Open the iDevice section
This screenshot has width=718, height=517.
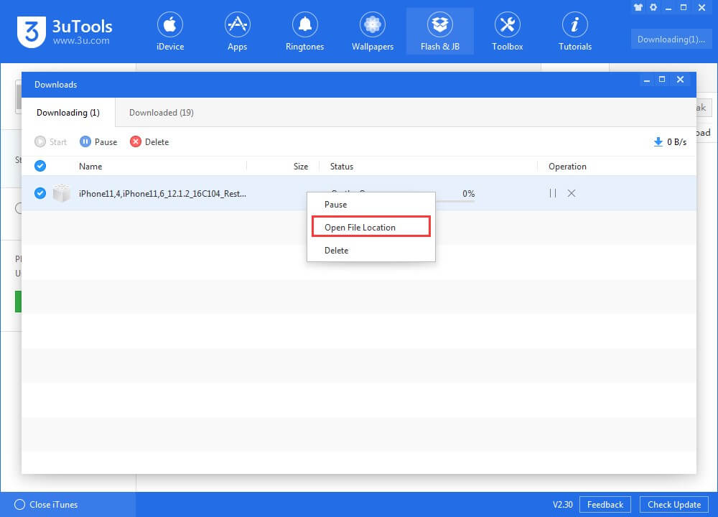pyautogui.click(x=170, y=32)
